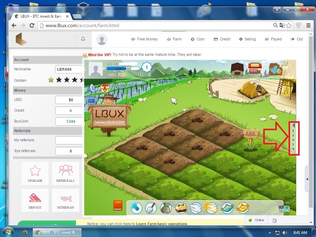The width and height of the screenshot is (316, 237).
Task: Open the toolbox chest icon
Action: pos(181,208)
